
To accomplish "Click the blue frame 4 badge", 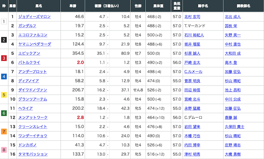I will (4, 76).
